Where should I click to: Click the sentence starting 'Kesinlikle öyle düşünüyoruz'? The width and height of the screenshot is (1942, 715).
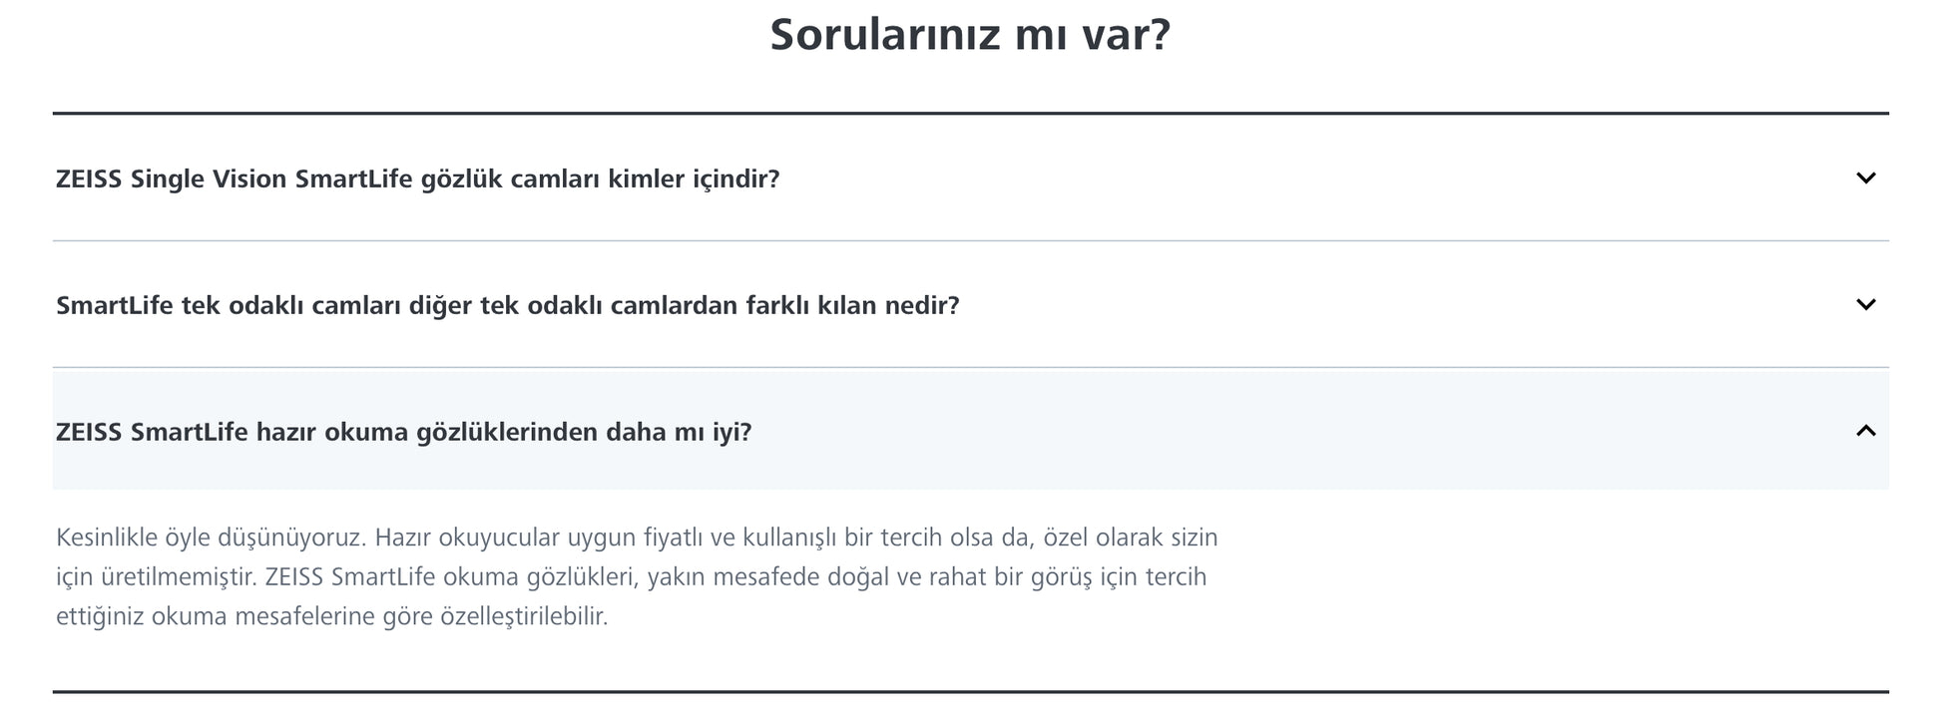tap(211, 537)
